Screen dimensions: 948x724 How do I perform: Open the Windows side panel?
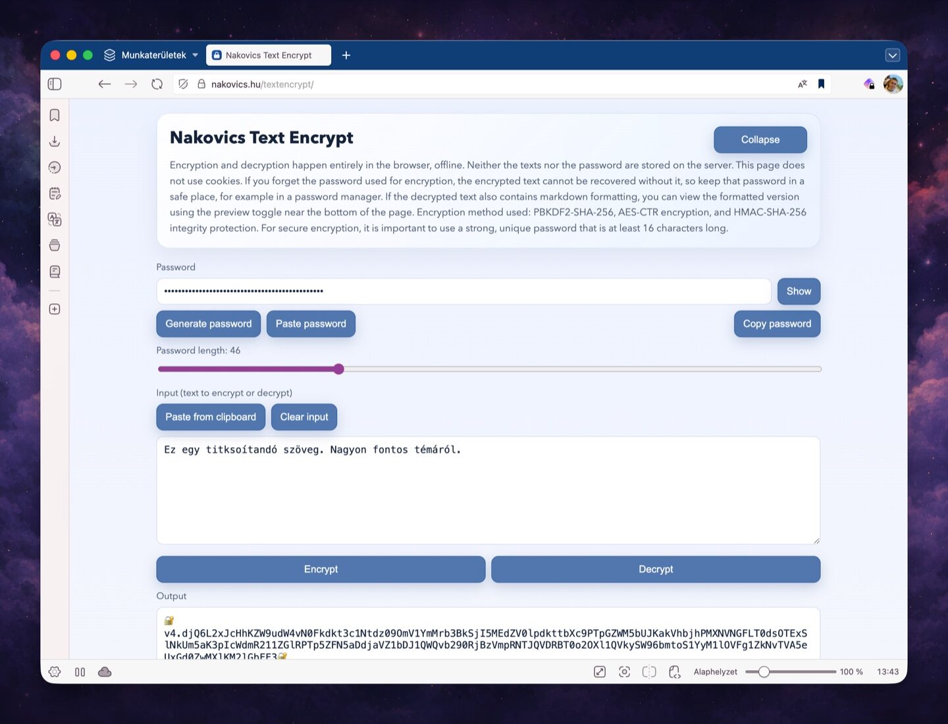(x=55, y=245)
